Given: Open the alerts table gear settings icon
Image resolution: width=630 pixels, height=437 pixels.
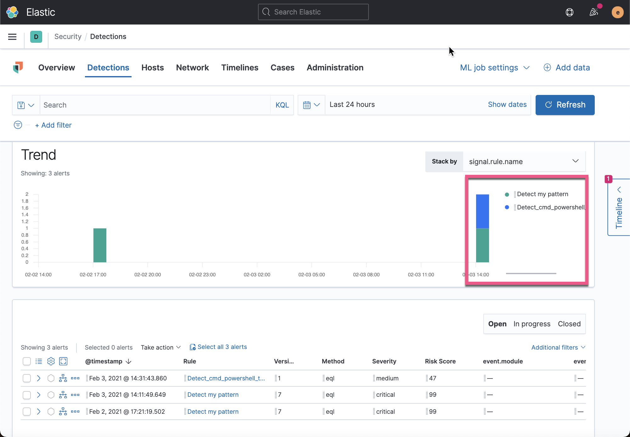Looking at the screenshot, I should click(51, 361).
